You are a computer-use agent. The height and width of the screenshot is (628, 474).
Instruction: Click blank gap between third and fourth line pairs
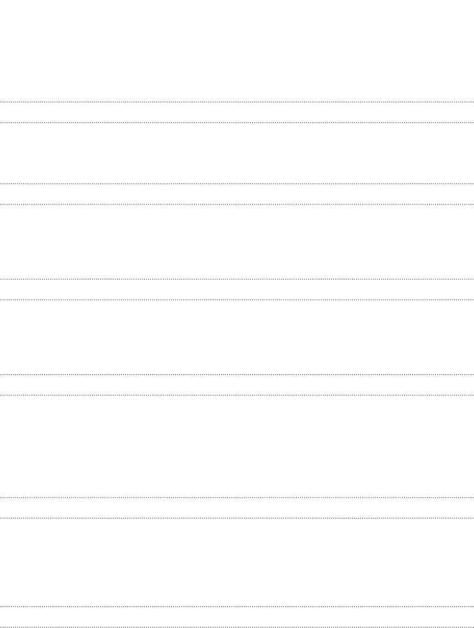click(237, 337)
